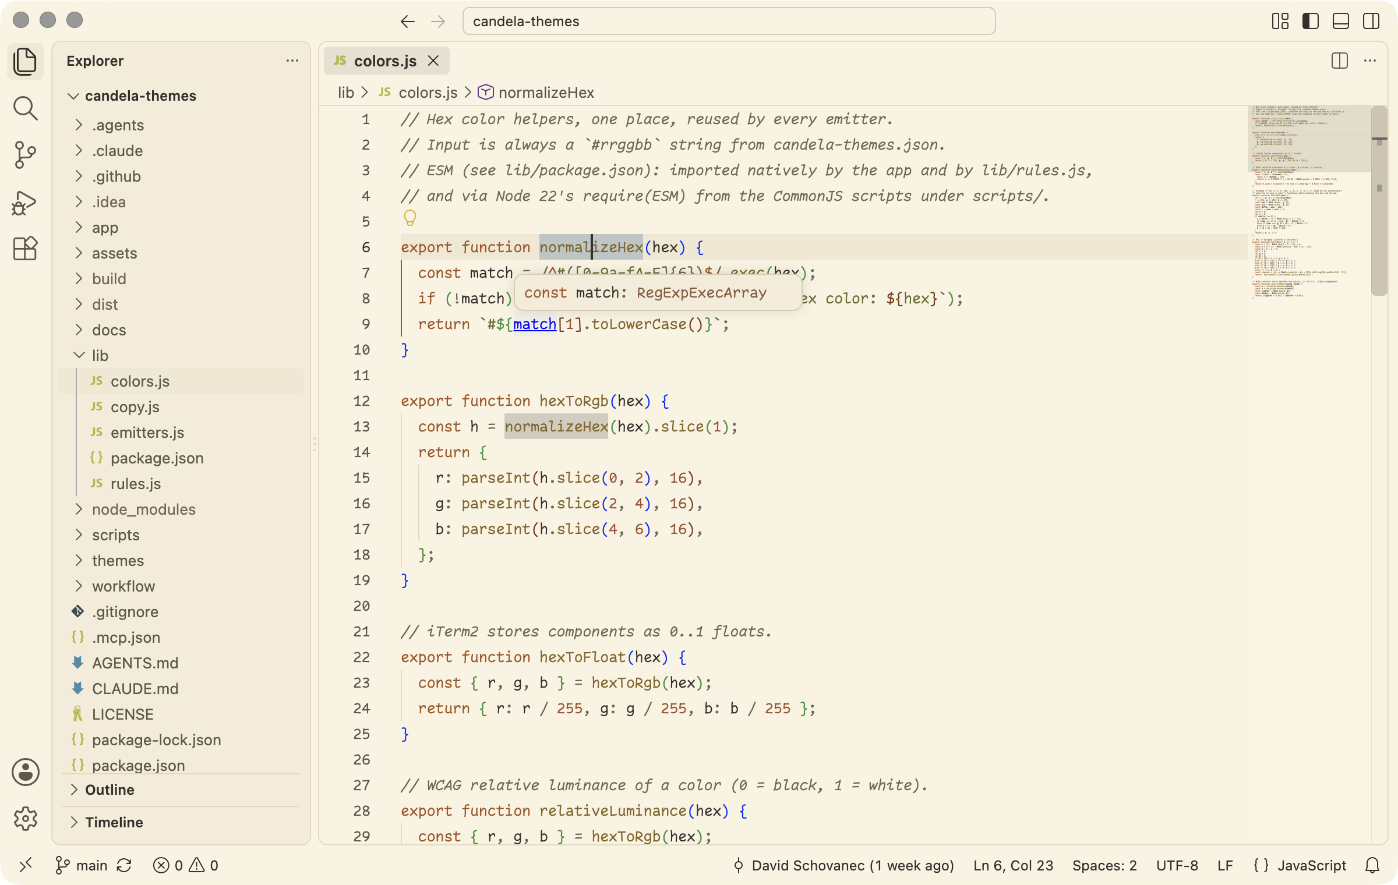Click the main branch status item
1398x885 pixels.
tap(82, 865)
